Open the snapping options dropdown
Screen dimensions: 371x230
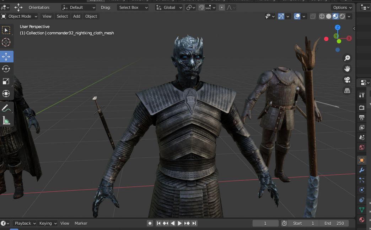[211, 7]
